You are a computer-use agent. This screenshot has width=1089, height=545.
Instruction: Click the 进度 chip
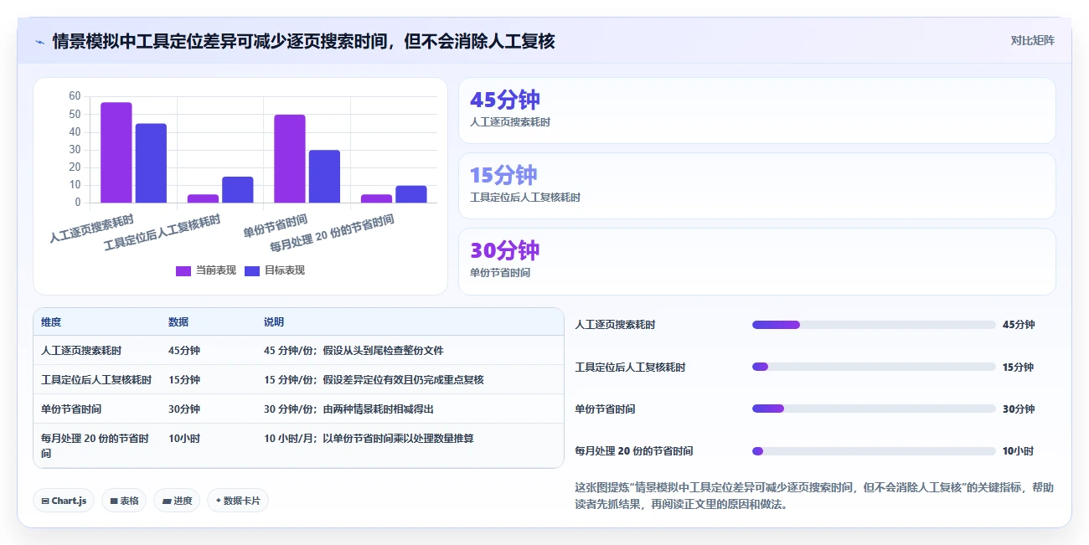tap(177, 501)
